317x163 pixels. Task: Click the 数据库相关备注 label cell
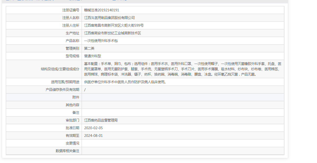44,151
